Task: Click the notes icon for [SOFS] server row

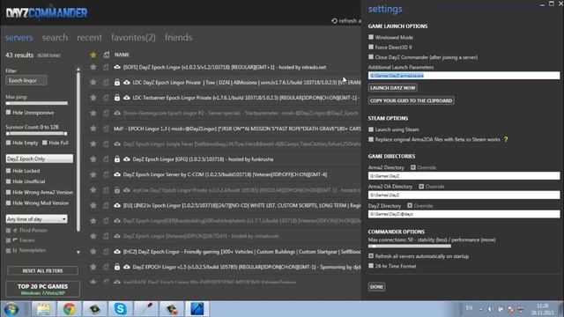Action: tap(106, 67)
